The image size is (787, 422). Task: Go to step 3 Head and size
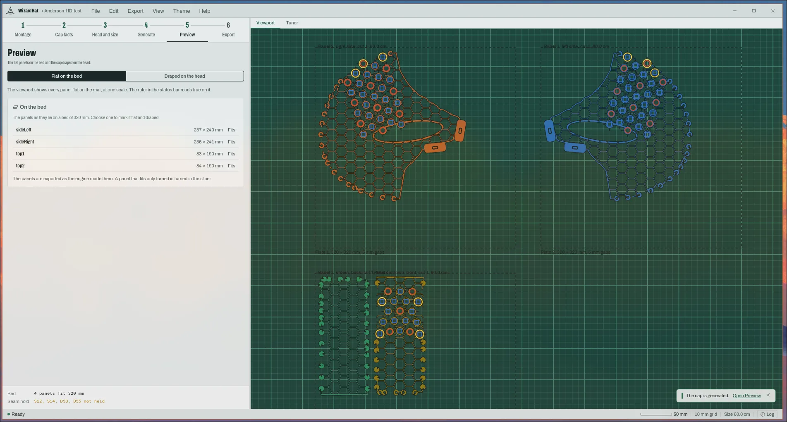pos(105,30)
